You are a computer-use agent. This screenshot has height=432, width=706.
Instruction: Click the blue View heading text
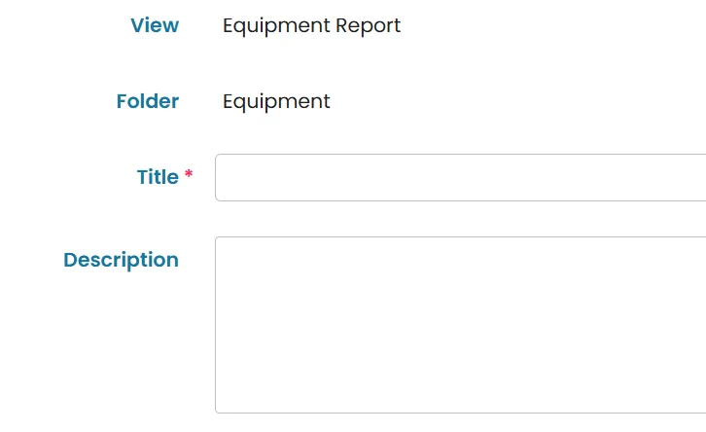(x=155, y=25)
